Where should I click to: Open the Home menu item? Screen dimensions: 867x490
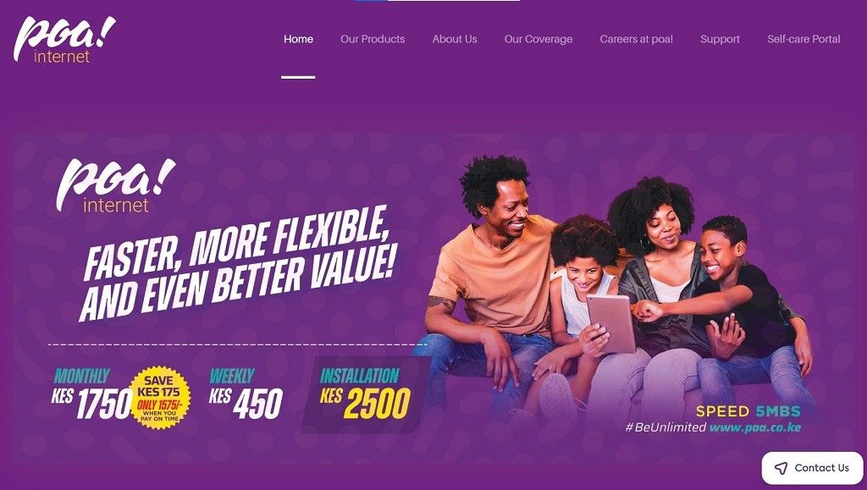pos(299,39)
